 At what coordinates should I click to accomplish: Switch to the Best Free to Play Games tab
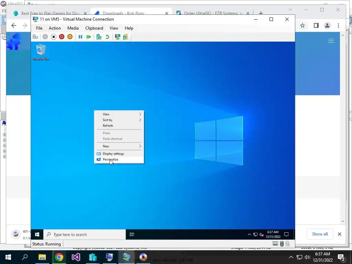tap(50, 13)
